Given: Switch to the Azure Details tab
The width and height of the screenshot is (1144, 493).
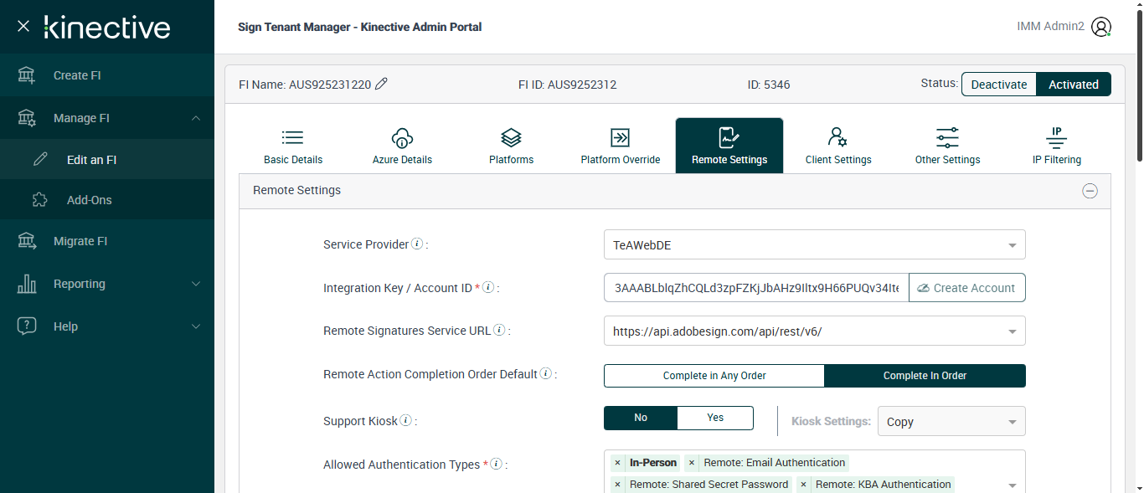Looking at the screenshot, I should [x=402, y=146].
